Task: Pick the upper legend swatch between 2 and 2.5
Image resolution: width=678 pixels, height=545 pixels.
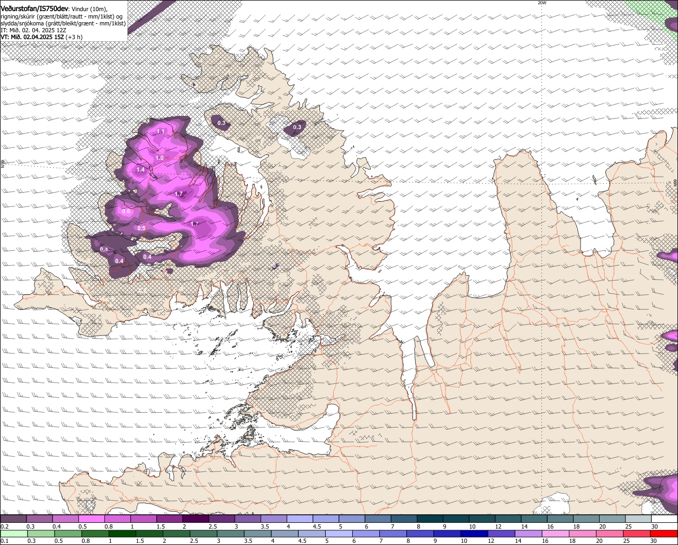Action: (195, 519)
